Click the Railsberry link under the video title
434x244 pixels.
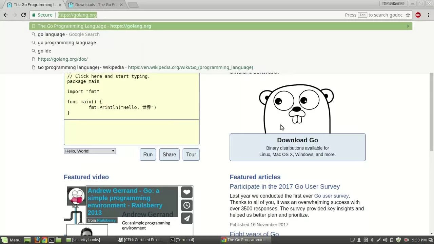point(106,221)
